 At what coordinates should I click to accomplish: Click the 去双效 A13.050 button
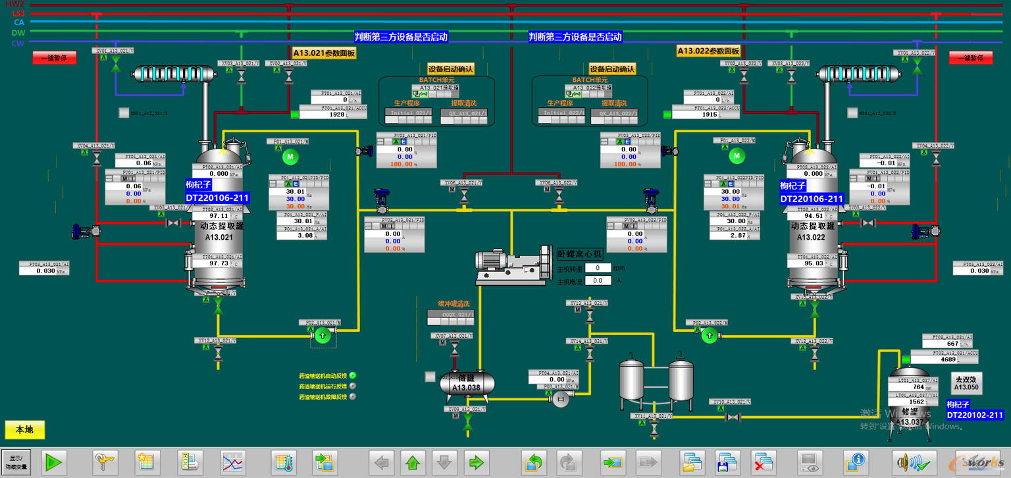click(966, 383)
